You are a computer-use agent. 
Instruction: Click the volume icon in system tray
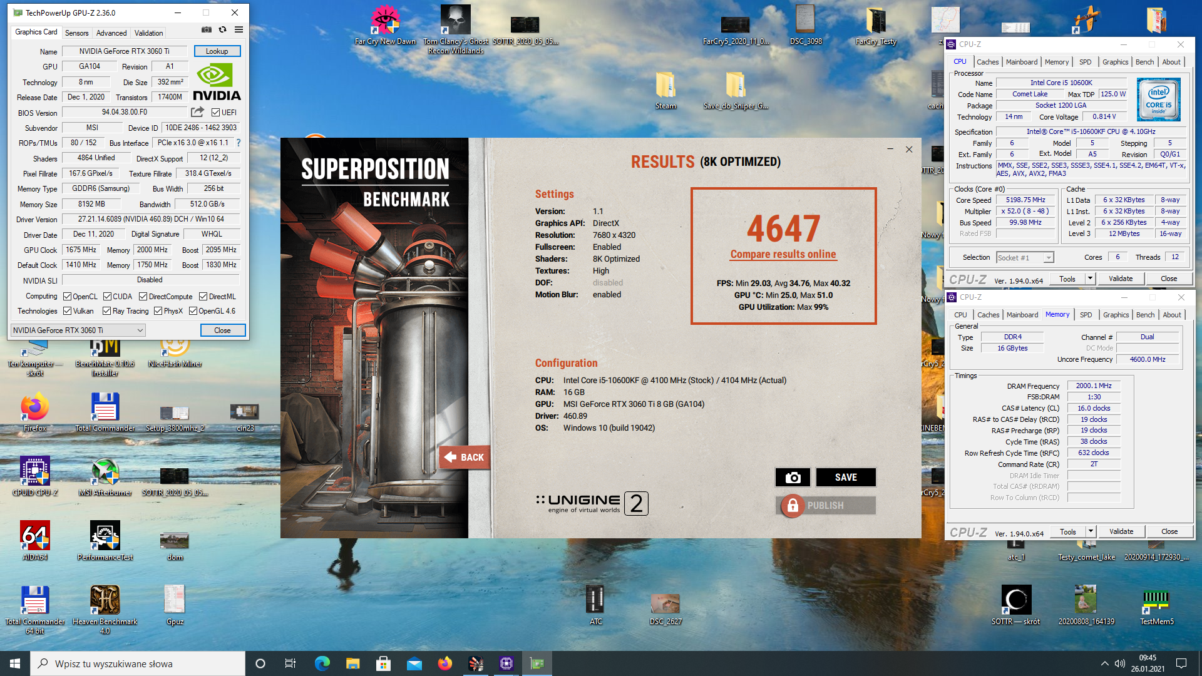(1120, 663)
